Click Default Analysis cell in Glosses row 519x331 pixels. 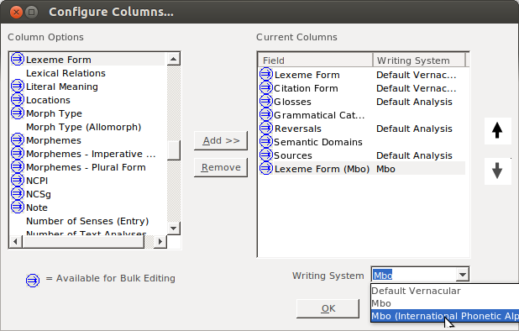pos(414,102)
